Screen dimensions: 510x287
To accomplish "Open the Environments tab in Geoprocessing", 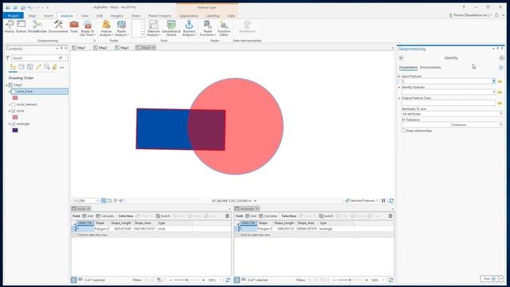I will 430,67.
